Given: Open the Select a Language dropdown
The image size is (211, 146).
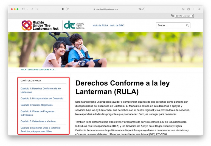Looking at the screenshot, I should [184, 16].
